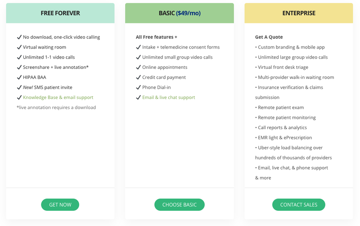Select the FREE FOREVER plan header
The image size is (360, 226).
pos(60,13)
